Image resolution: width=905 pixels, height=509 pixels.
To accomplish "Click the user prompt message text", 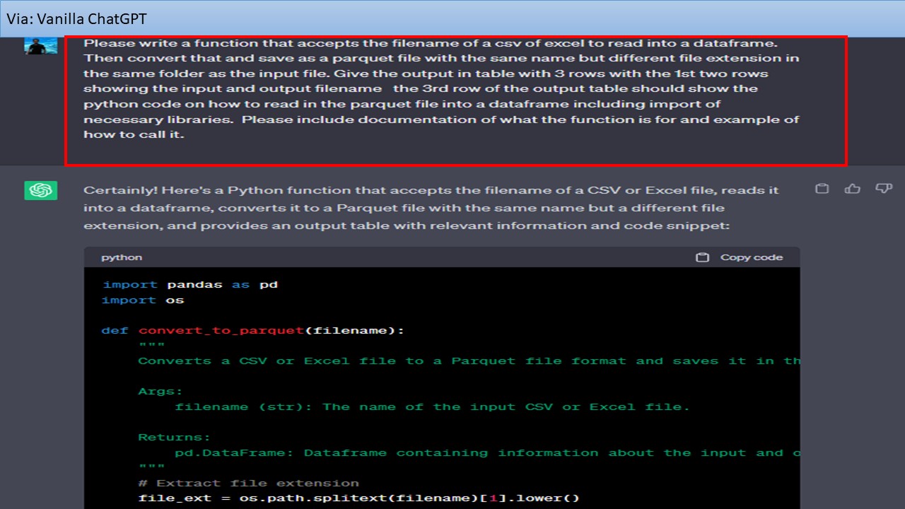I will click(x=441, y=88).
